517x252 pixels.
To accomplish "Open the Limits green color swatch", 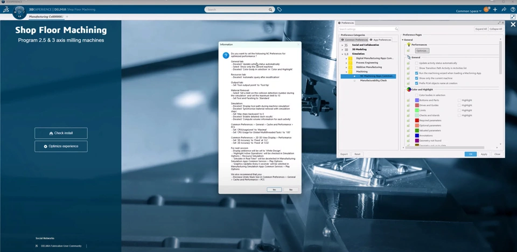I will (417, 110).
